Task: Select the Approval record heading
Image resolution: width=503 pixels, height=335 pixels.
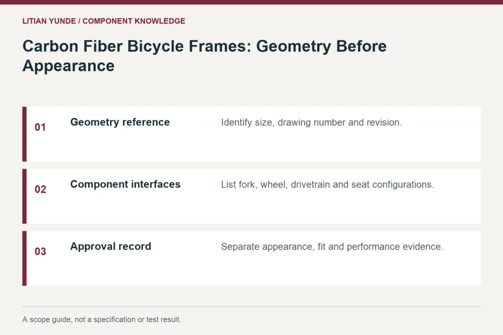Action: (111, 246)
